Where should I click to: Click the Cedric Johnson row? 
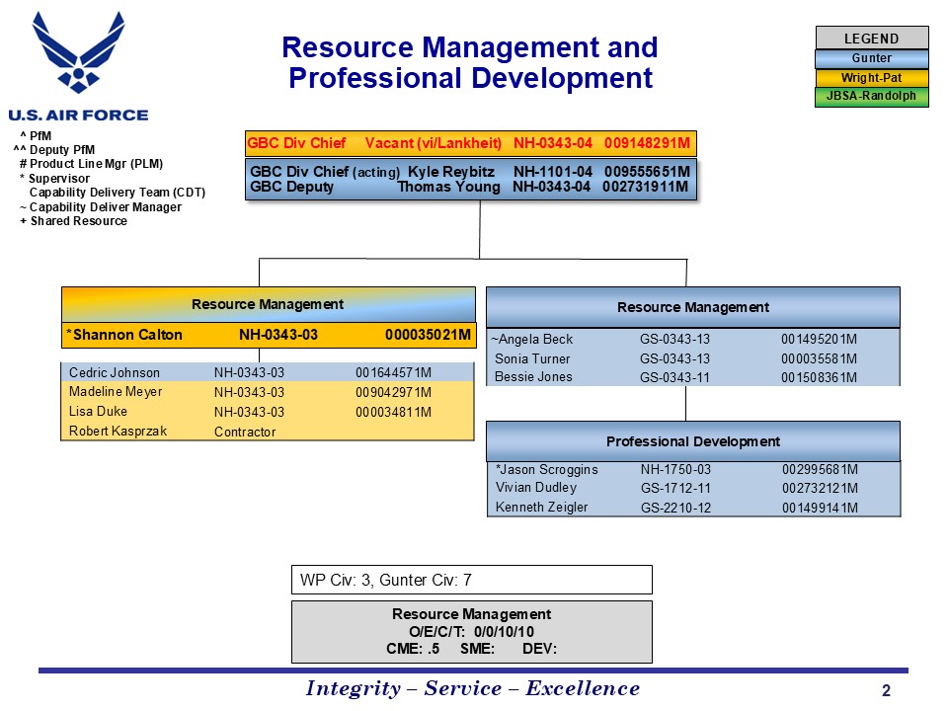point(268,372)
